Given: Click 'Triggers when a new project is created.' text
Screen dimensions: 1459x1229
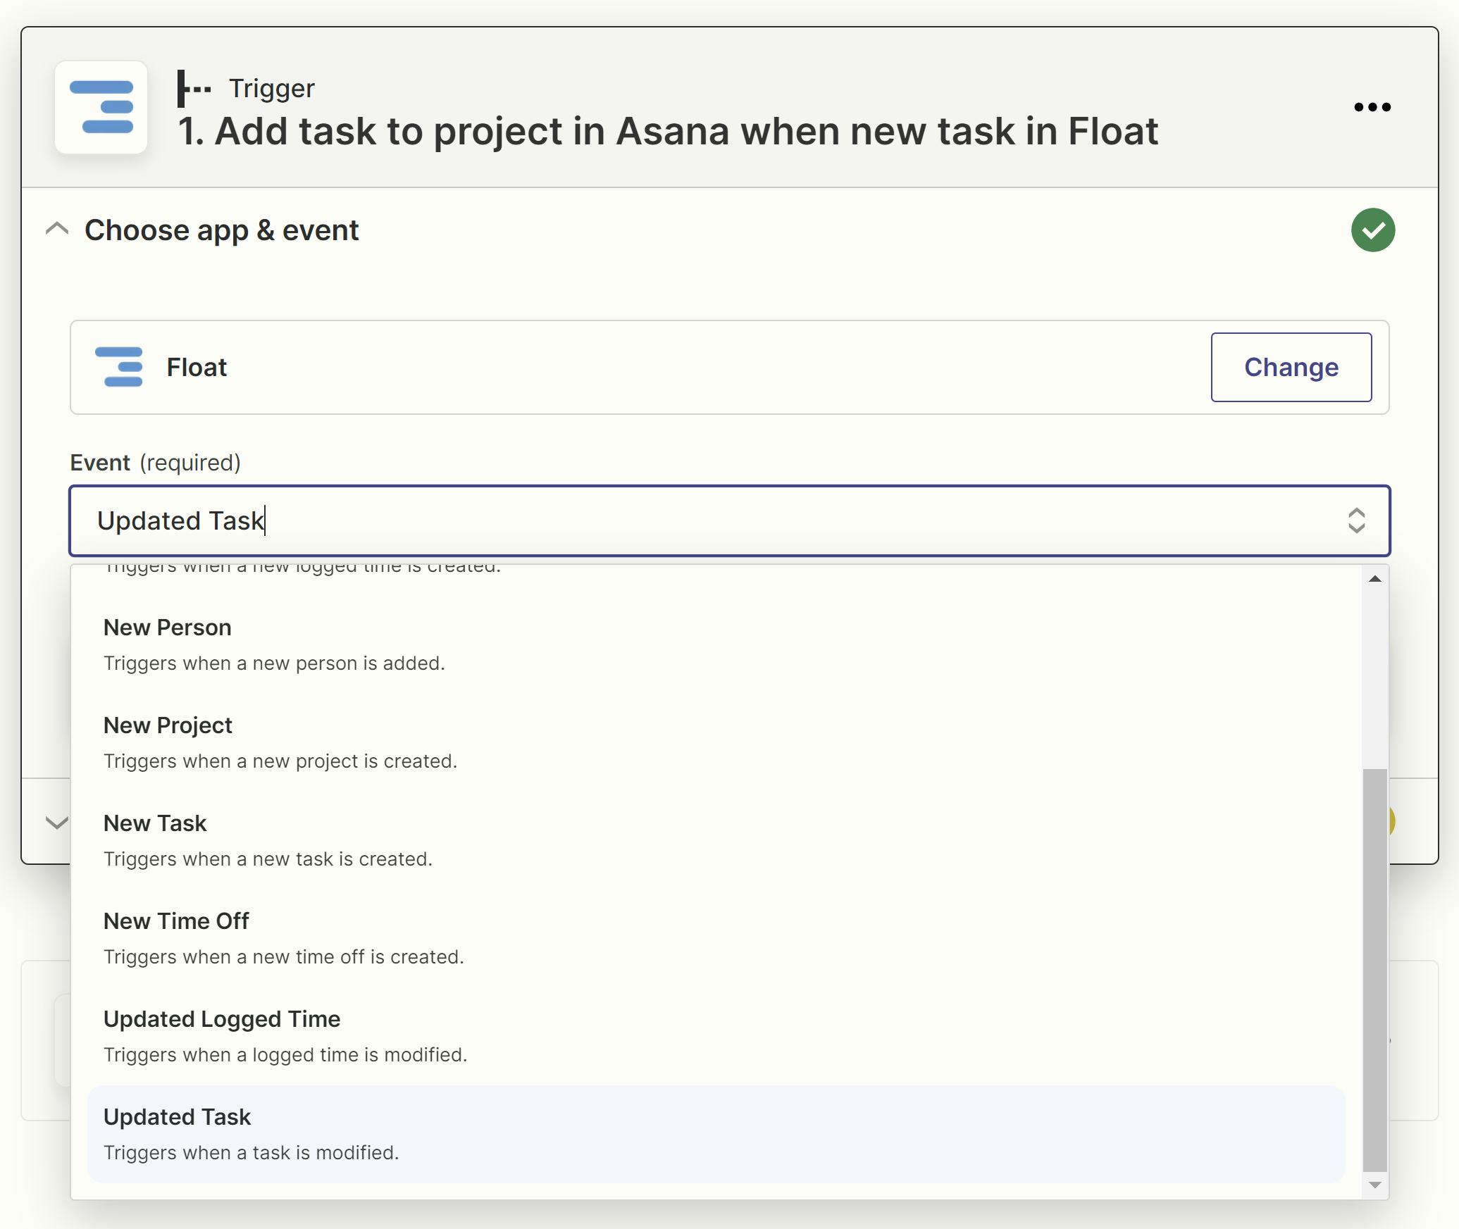Looking at the screenshot, I should tap(280, 761).
